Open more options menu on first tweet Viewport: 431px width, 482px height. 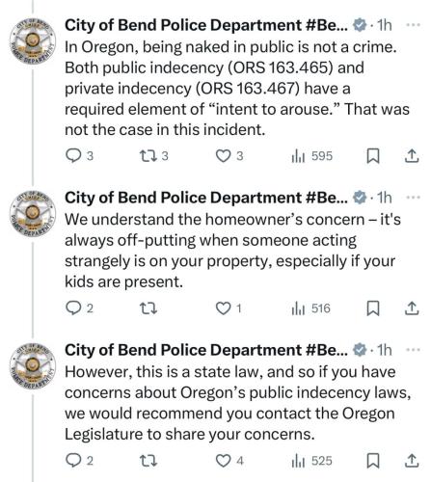click(x=414, y=25)
